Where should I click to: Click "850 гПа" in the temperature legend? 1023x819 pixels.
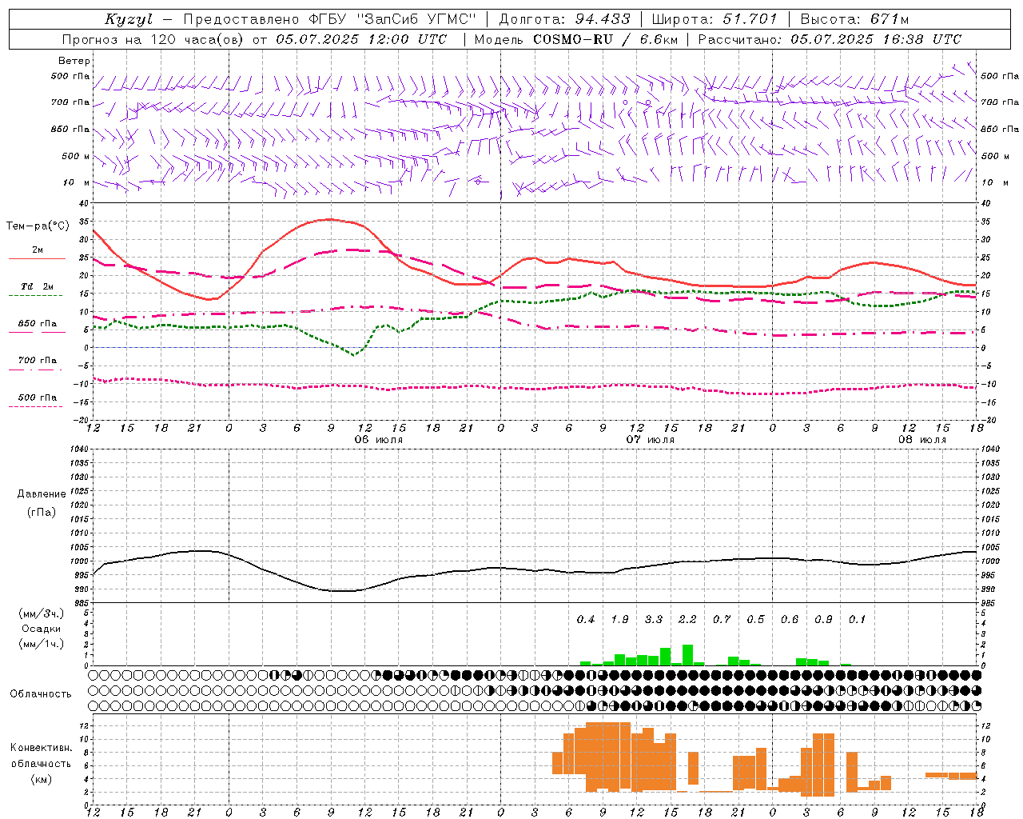click(x=38, y=324)
